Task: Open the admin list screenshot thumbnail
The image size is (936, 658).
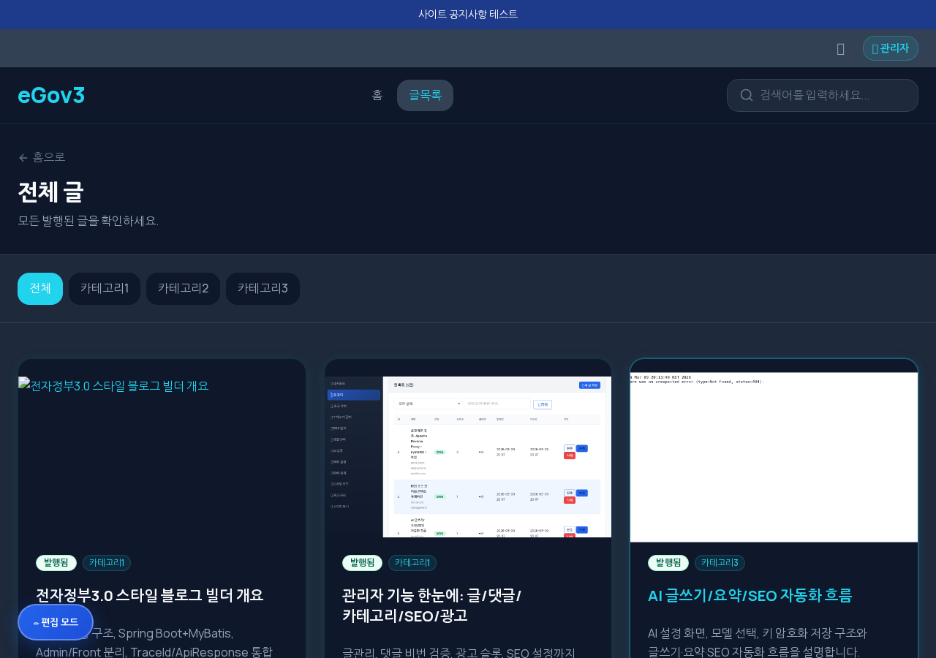Action: pos(468,457)
